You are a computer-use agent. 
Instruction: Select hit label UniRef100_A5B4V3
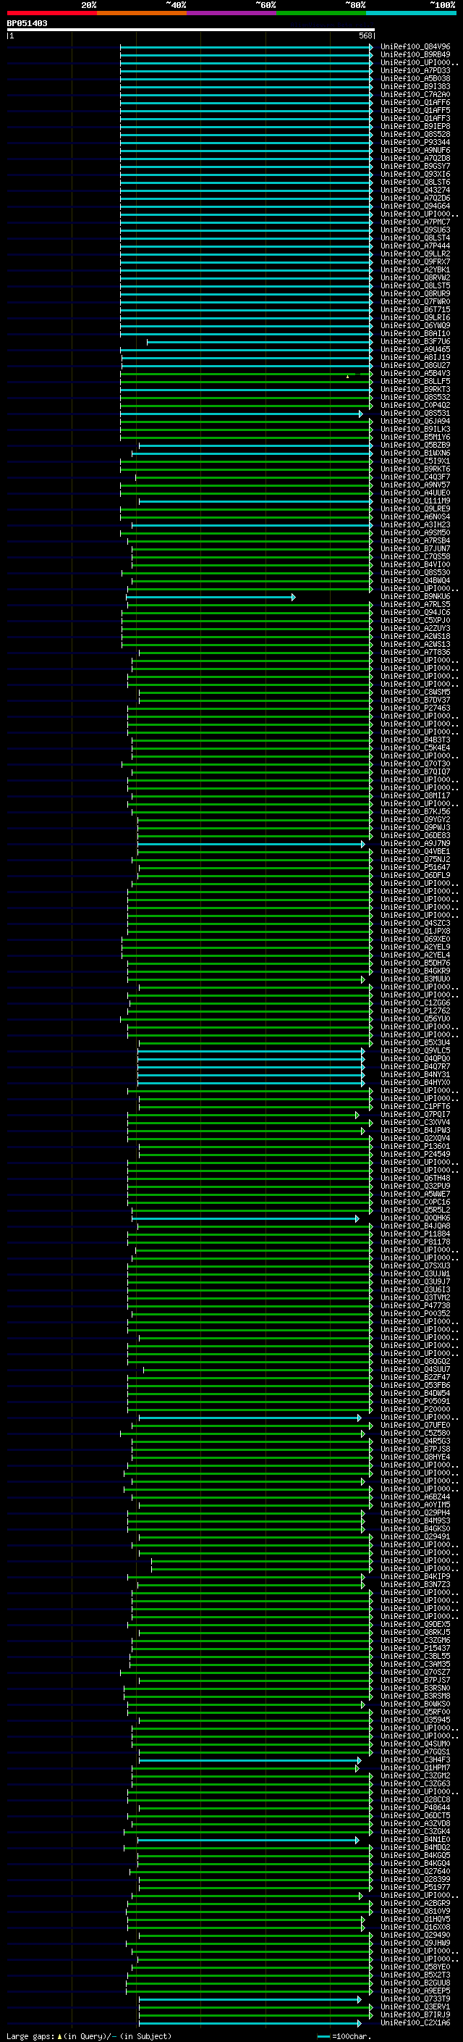[415, 373]
